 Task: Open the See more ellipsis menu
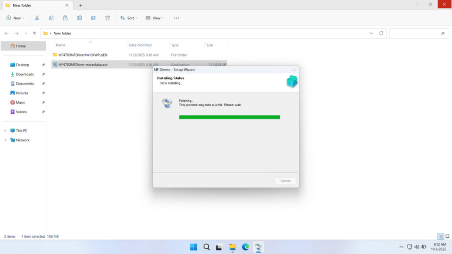tap(176, 18)
